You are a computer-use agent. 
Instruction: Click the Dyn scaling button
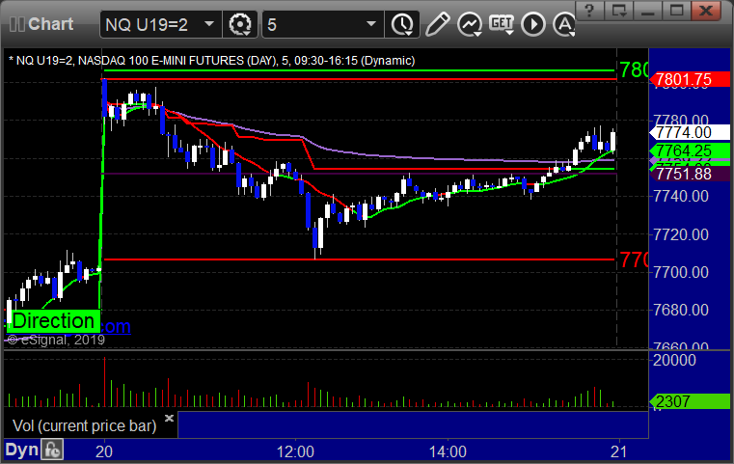pos(21,450)
